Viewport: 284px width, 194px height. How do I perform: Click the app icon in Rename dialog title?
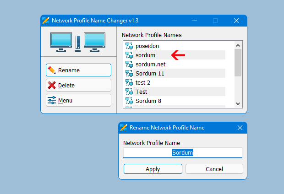pyautogui.click(x=124, y=128)
